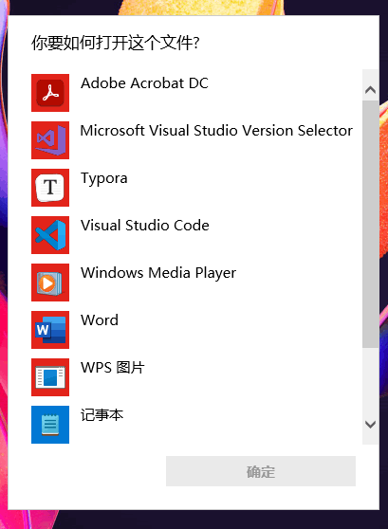Select the 记事本 notepad icon

click(50, 425)
